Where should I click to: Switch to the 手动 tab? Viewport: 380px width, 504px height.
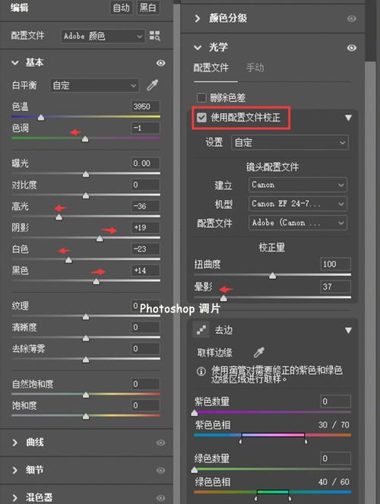[x=255, y=68]
